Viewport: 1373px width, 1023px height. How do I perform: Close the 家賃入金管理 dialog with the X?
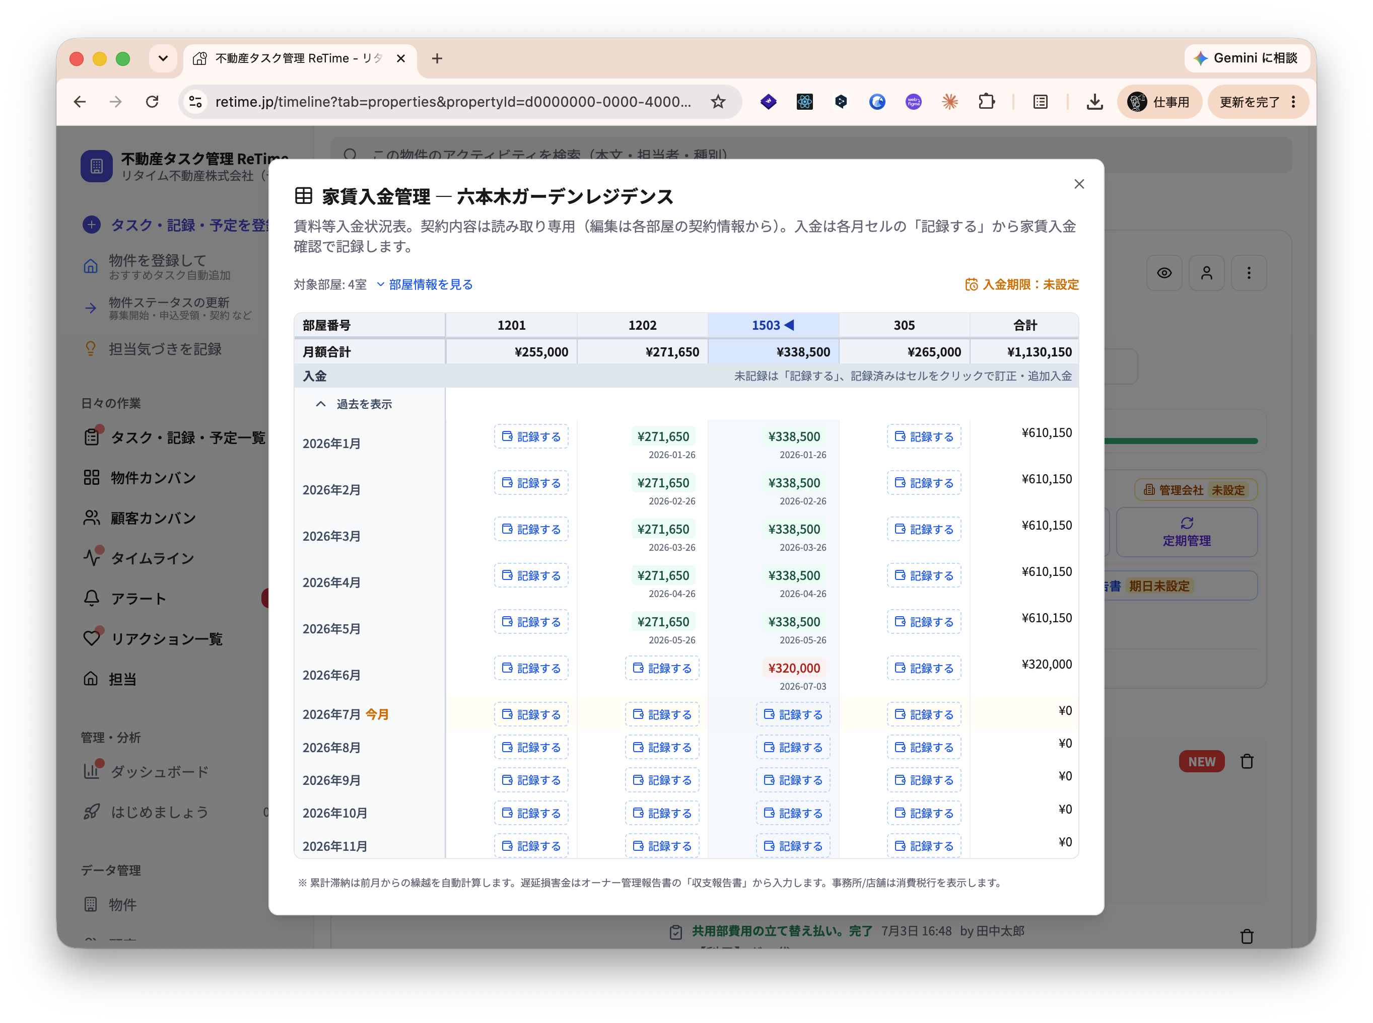coord(1079,184)
